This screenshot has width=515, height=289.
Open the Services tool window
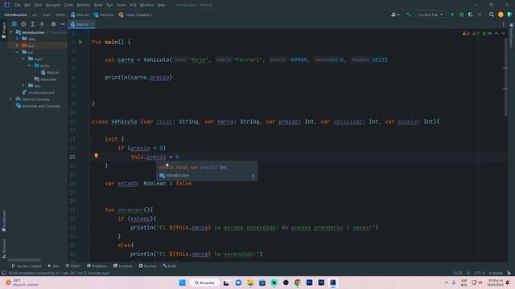coord(148,266)
